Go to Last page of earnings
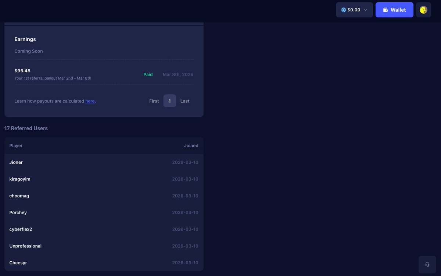Image resolution: width=441 pixels, height=276 pixels. (185, 101)
